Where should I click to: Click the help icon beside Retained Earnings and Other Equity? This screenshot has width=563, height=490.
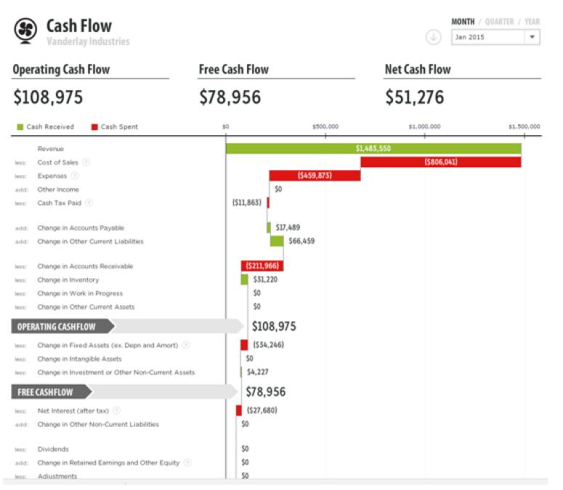pyautogui.click(x=187, y=462)
